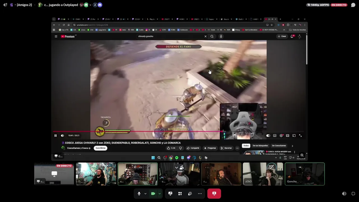Disconnect from the voice call
359x202 pixels.
tap(214, 194)
